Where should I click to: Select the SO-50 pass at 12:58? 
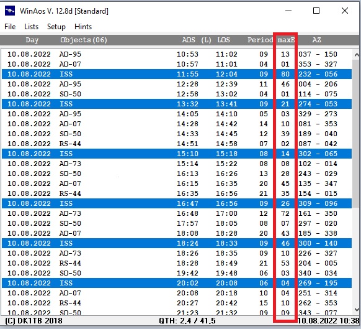pos(177,94)
